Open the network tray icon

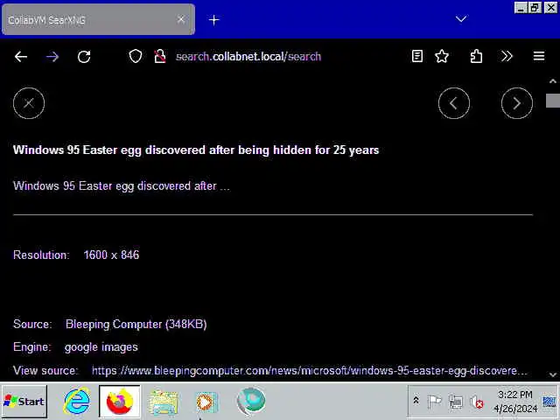tap(455, 402)
